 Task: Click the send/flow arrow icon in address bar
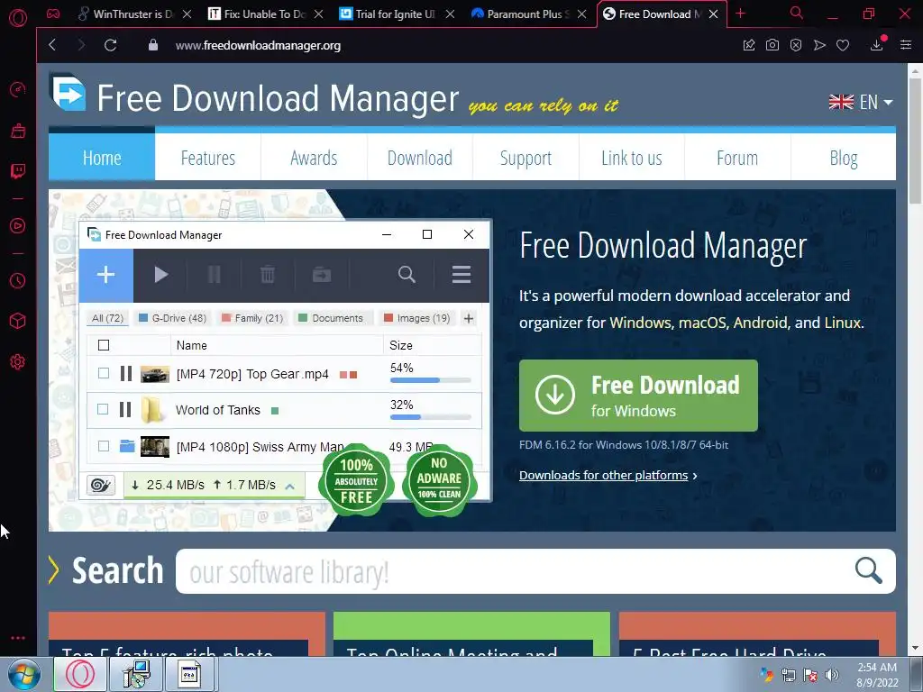click(819, 45)
